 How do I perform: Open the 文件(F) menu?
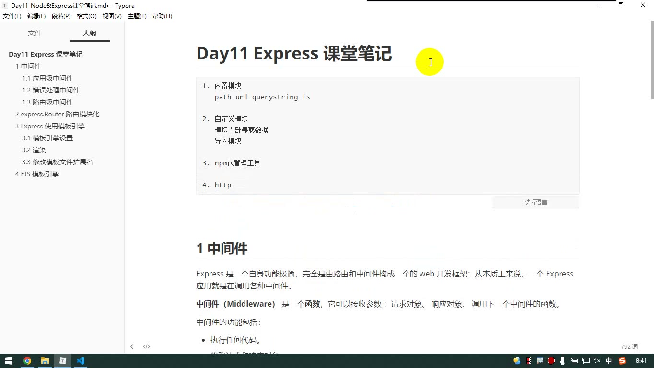(x=12, y=16)
